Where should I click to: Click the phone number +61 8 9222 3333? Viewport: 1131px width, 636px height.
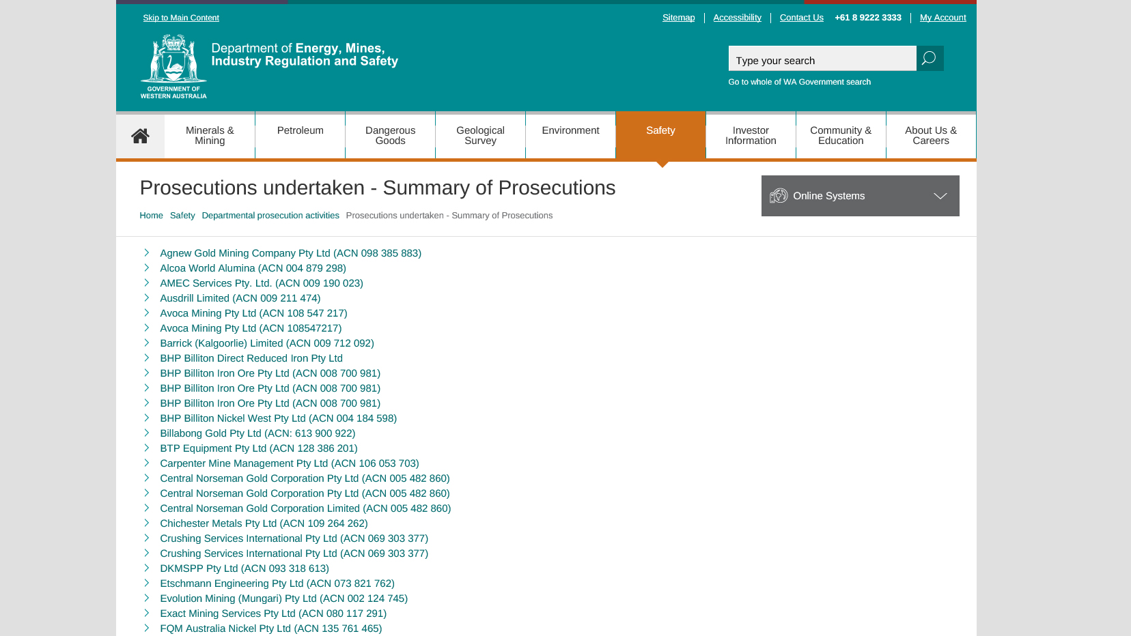click(x=867, y=18)
